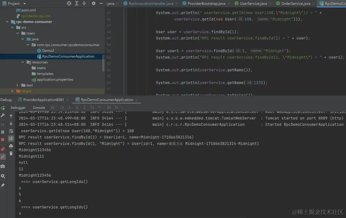Collapse com.rpc.consumer.rpcdemoconsumer package
Viewport: 346px width, 218px height.
tap(28, 45)
